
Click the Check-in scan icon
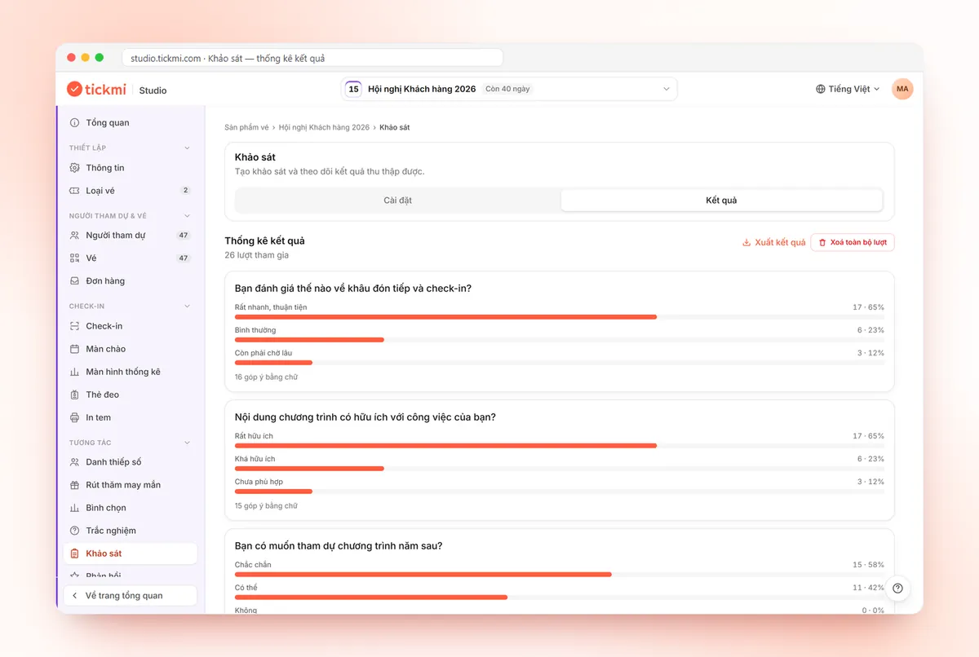(74, 326)
